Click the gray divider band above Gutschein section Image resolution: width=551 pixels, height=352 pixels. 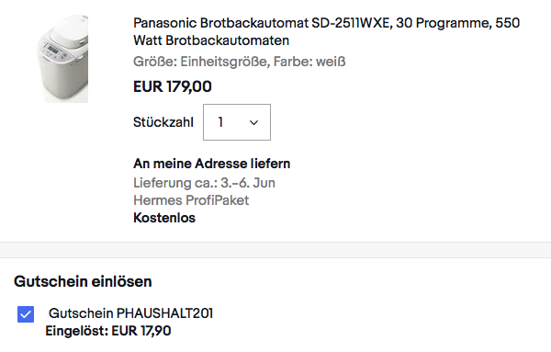(275, 250)
